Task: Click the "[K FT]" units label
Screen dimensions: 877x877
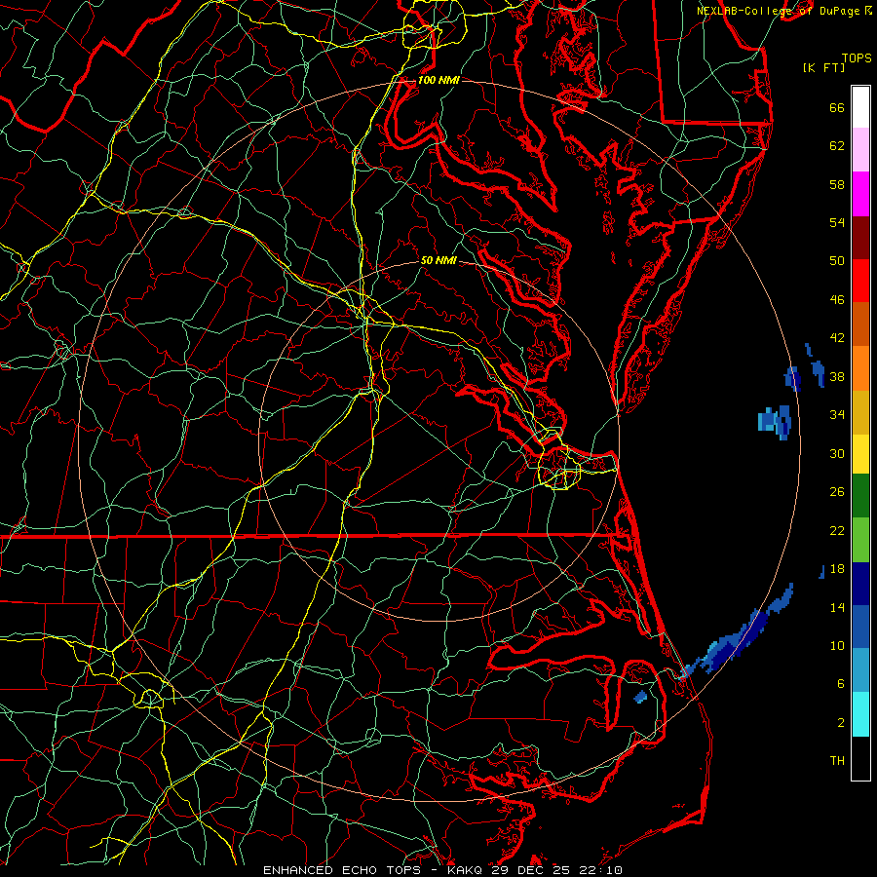Action: (x=823, y=67)
